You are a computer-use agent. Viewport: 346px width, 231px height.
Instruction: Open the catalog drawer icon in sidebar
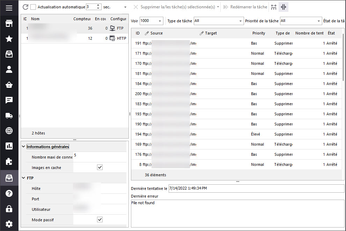click(x=9, y=54)
